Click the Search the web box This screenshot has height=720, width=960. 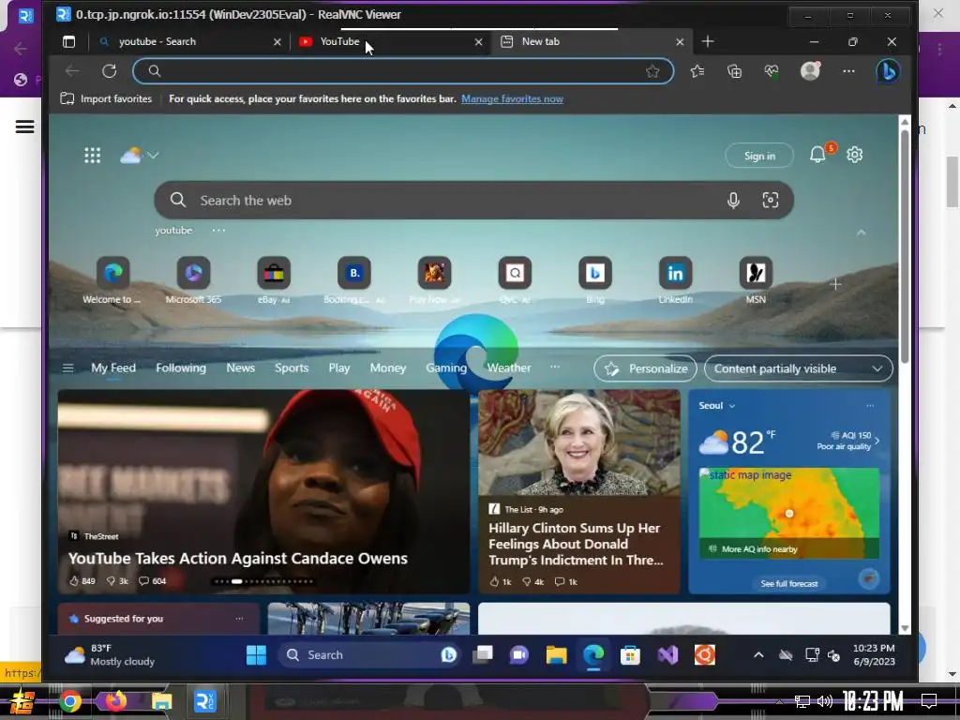(x=473, y=201)
